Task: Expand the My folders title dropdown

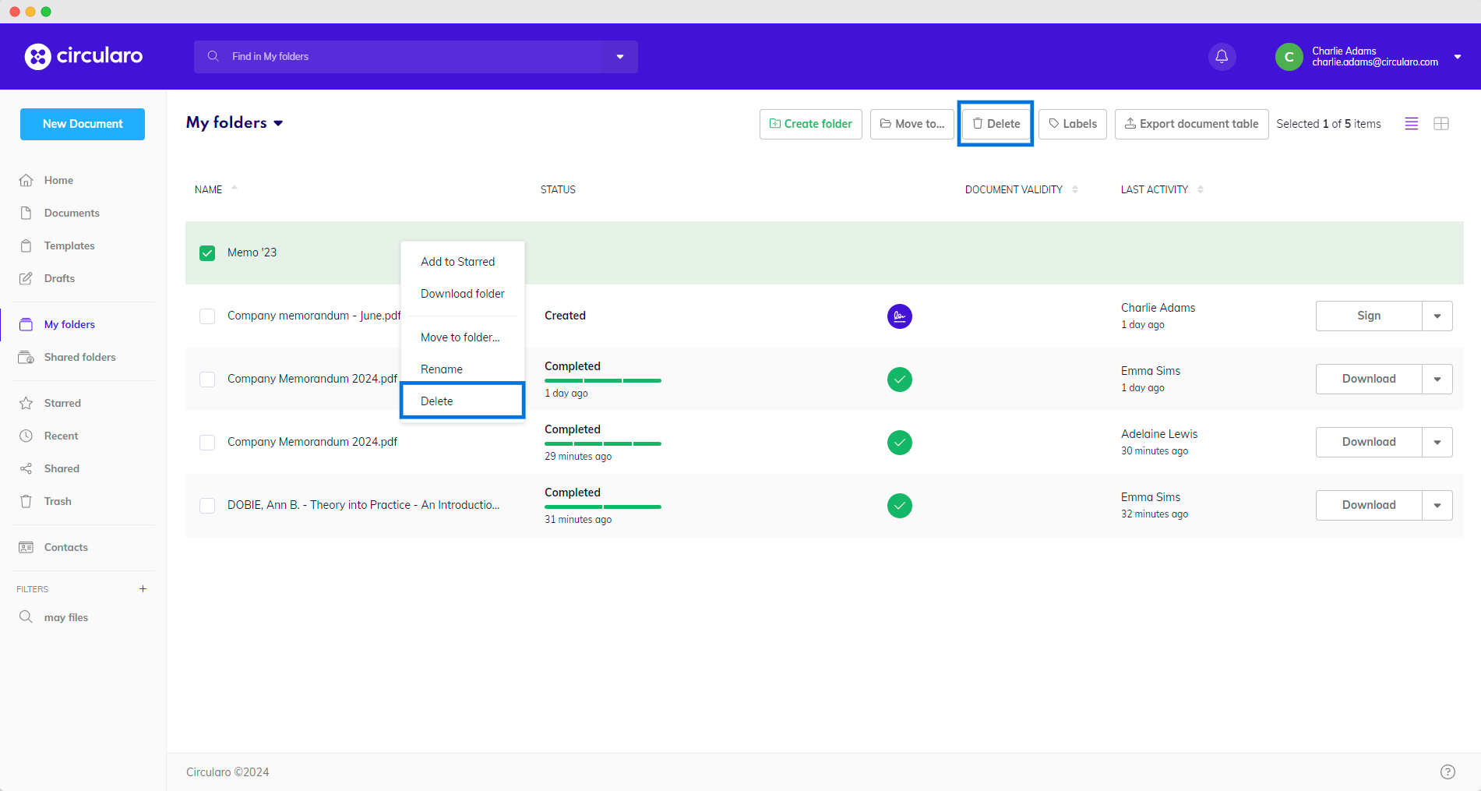Action: point(278,123)
